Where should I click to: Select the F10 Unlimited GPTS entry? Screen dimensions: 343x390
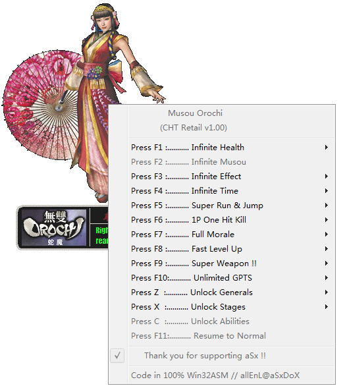pos(222,278)
